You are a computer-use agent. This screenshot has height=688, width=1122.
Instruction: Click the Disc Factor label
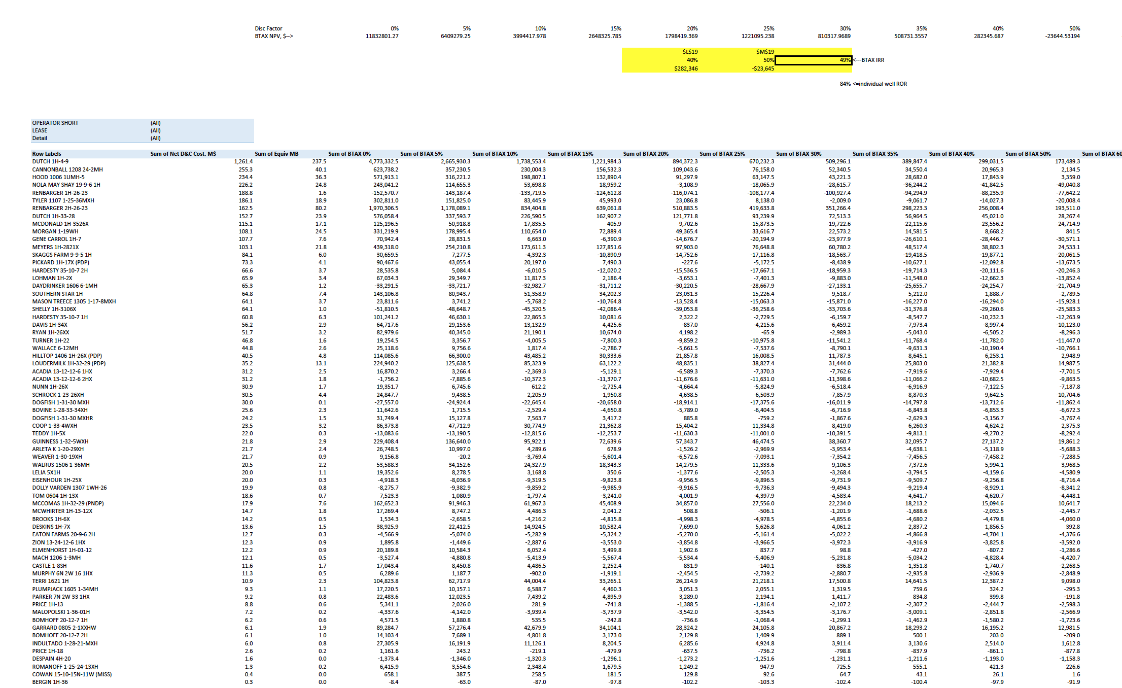(268, 28)
